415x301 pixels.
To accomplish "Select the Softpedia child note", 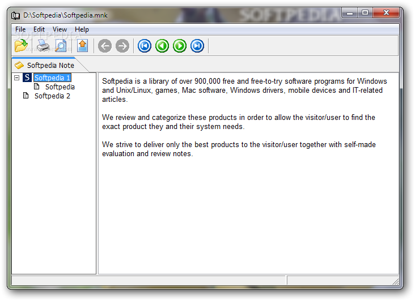I will 60,87.
